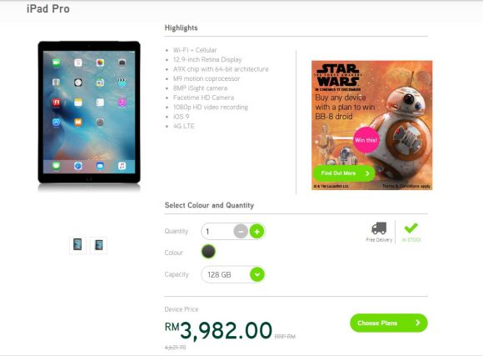Click the RM3,982.00 device price
This screenshot has height=356, width=483.
coord(218,330)
